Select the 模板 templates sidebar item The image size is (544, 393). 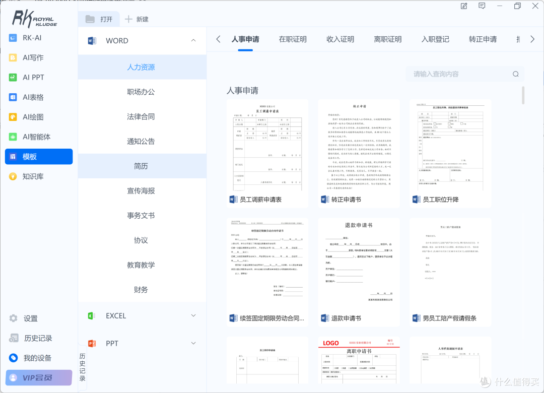coord(39,157)
